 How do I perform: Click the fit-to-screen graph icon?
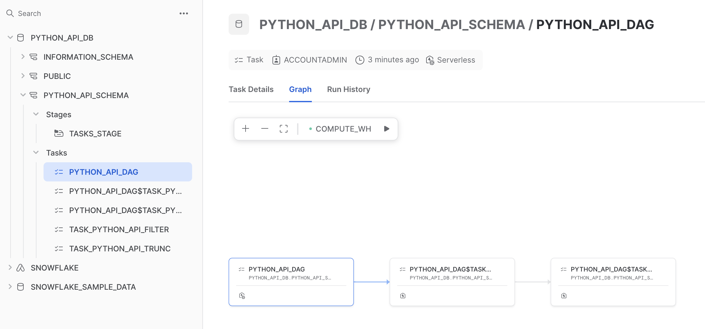[x=283, y=129]
